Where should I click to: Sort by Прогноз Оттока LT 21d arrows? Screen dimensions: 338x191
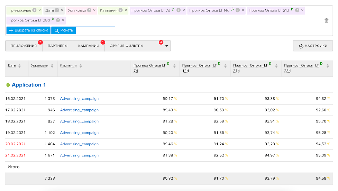click(276, 66)
